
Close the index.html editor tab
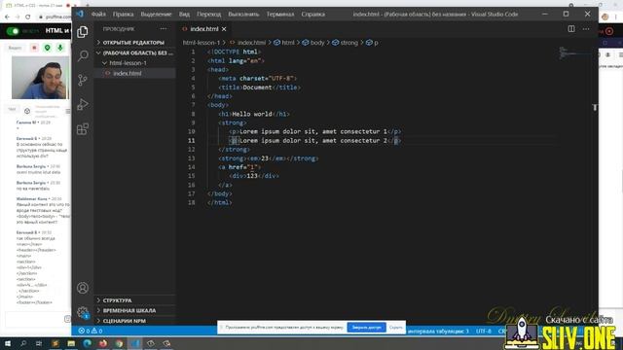point(224,29)
